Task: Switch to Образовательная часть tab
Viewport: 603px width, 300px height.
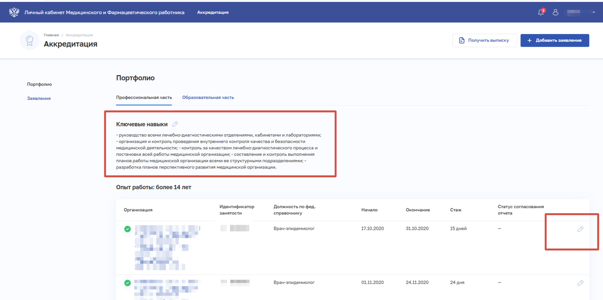Action: (x=208, y=97)
